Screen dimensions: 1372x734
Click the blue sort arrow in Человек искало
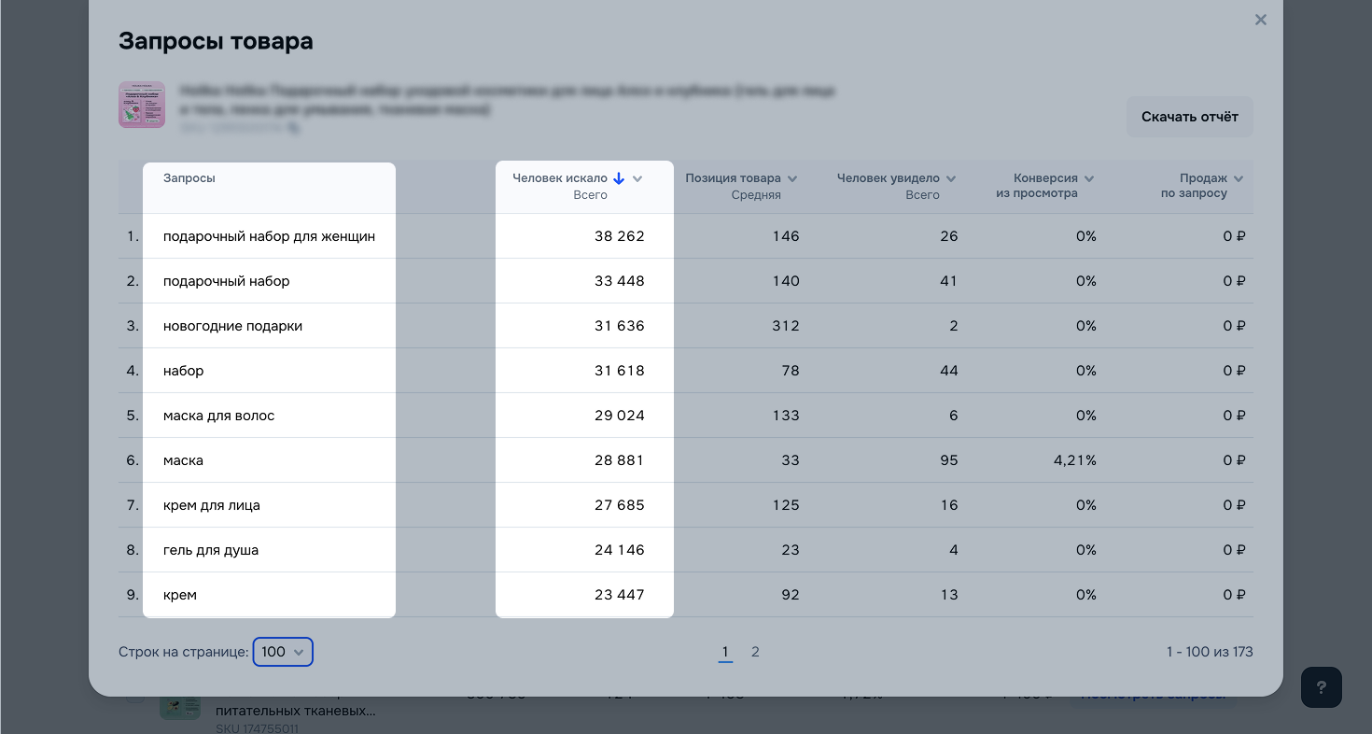pyautogui.click(x=619, y=178)
